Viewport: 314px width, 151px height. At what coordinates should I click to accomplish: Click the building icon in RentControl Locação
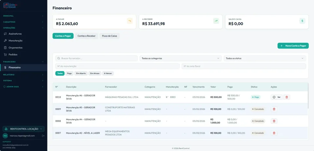point(6,129)
